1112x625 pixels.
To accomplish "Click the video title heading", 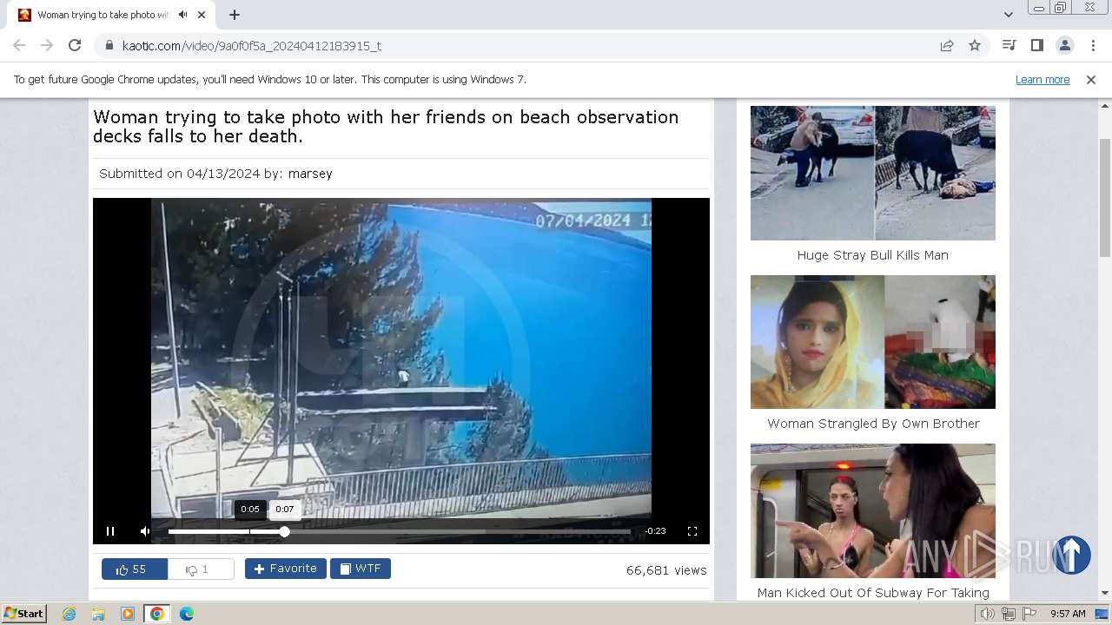I will tap(387, 127).
